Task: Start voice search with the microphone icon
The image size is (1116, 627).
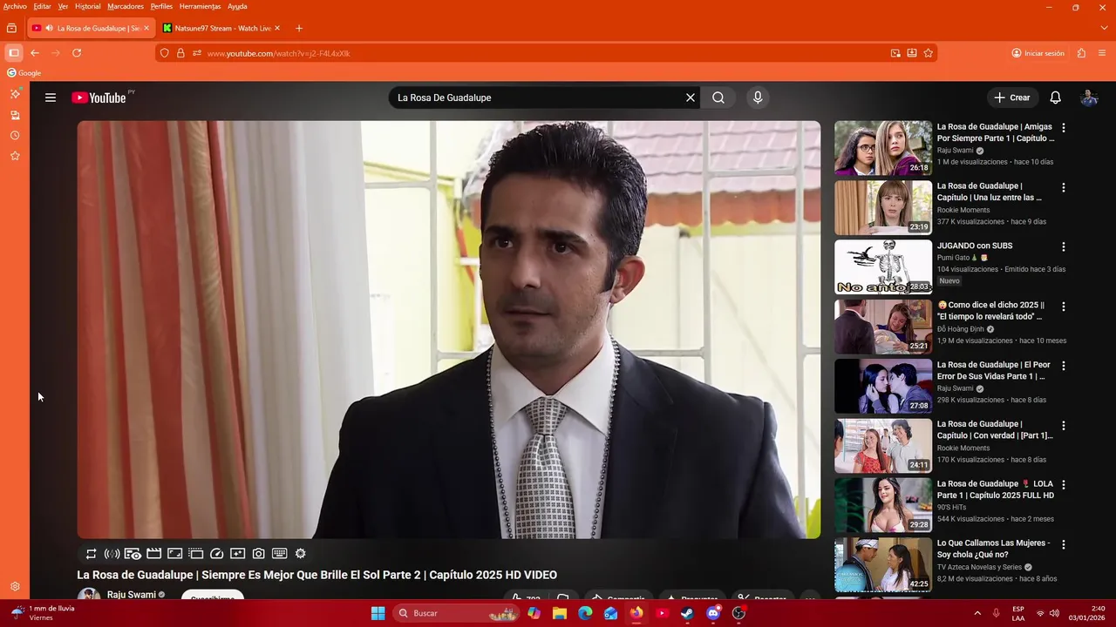Action: point(758,98)
